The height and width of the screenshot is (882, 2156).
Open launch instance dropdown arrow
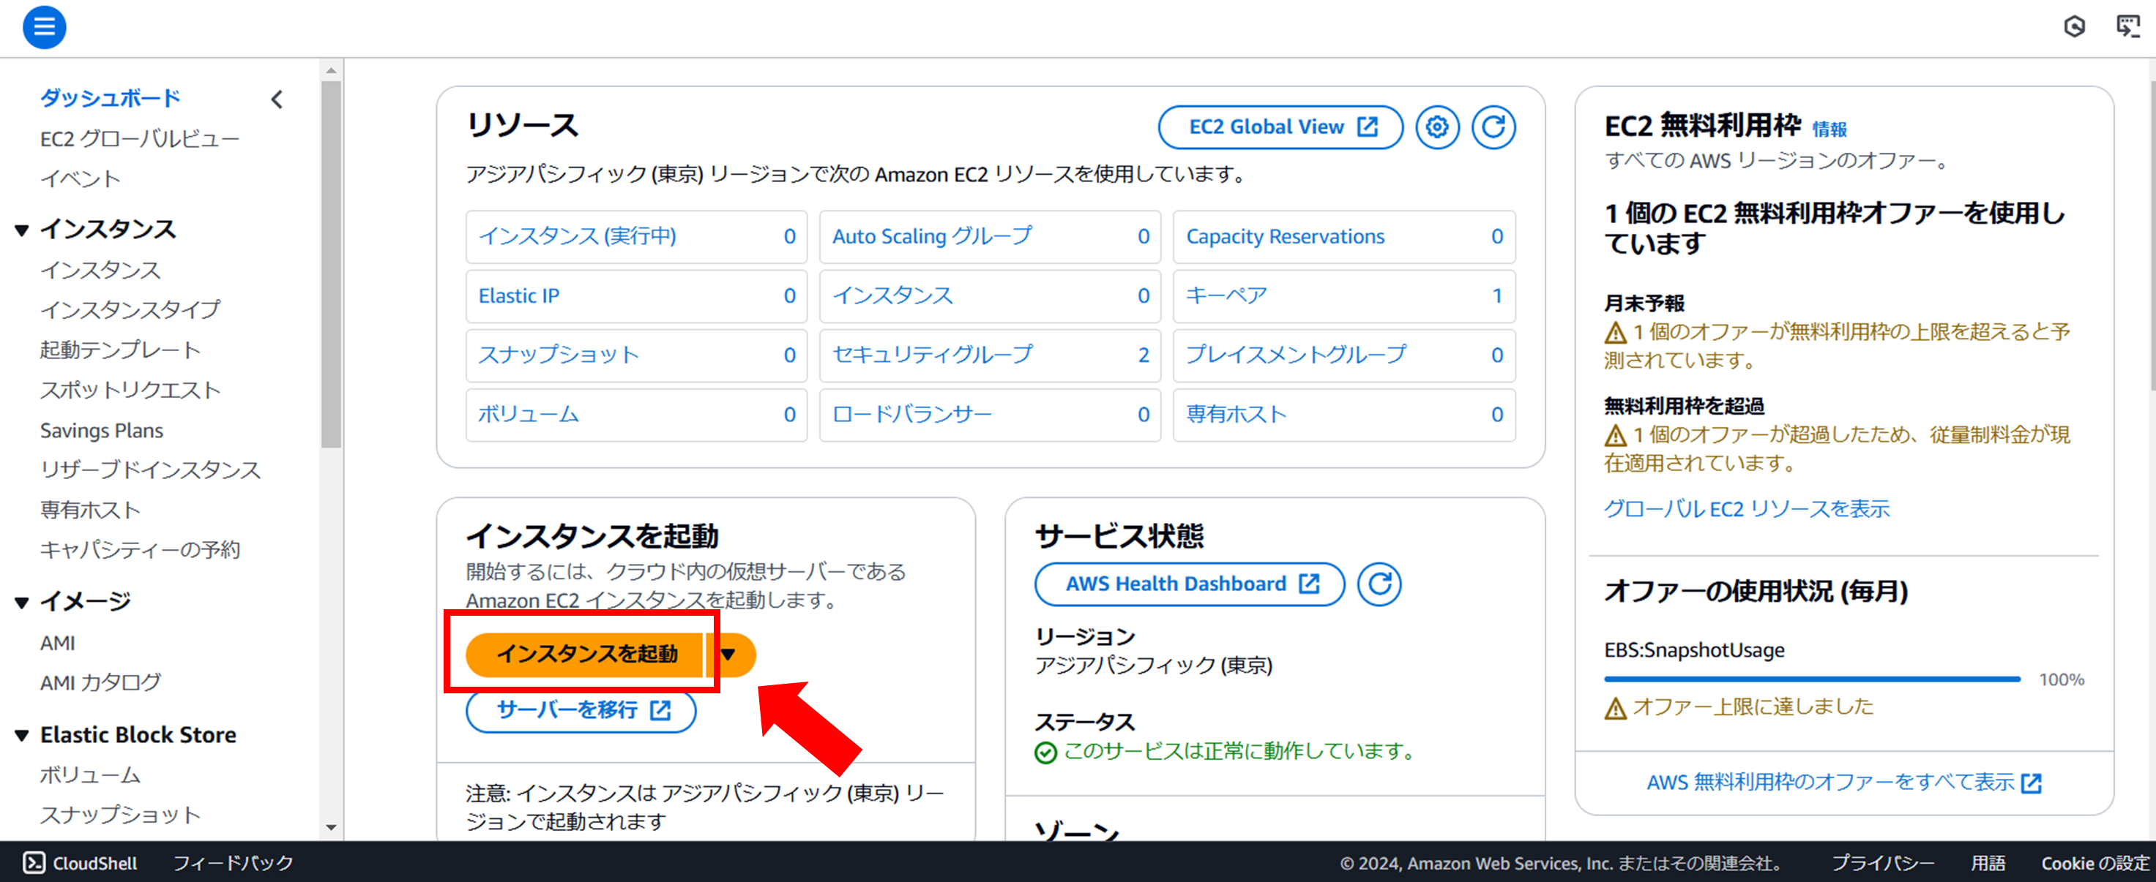tap(729, 654)
